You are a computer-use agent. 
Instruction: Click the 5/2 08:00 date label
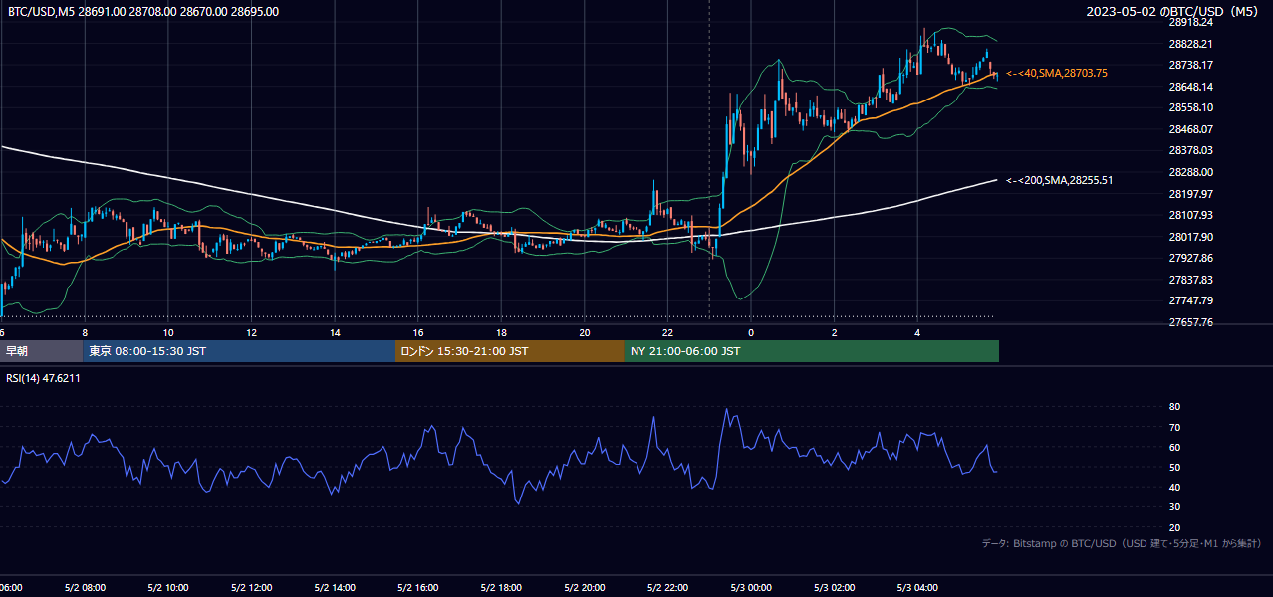tap(85, 588)
